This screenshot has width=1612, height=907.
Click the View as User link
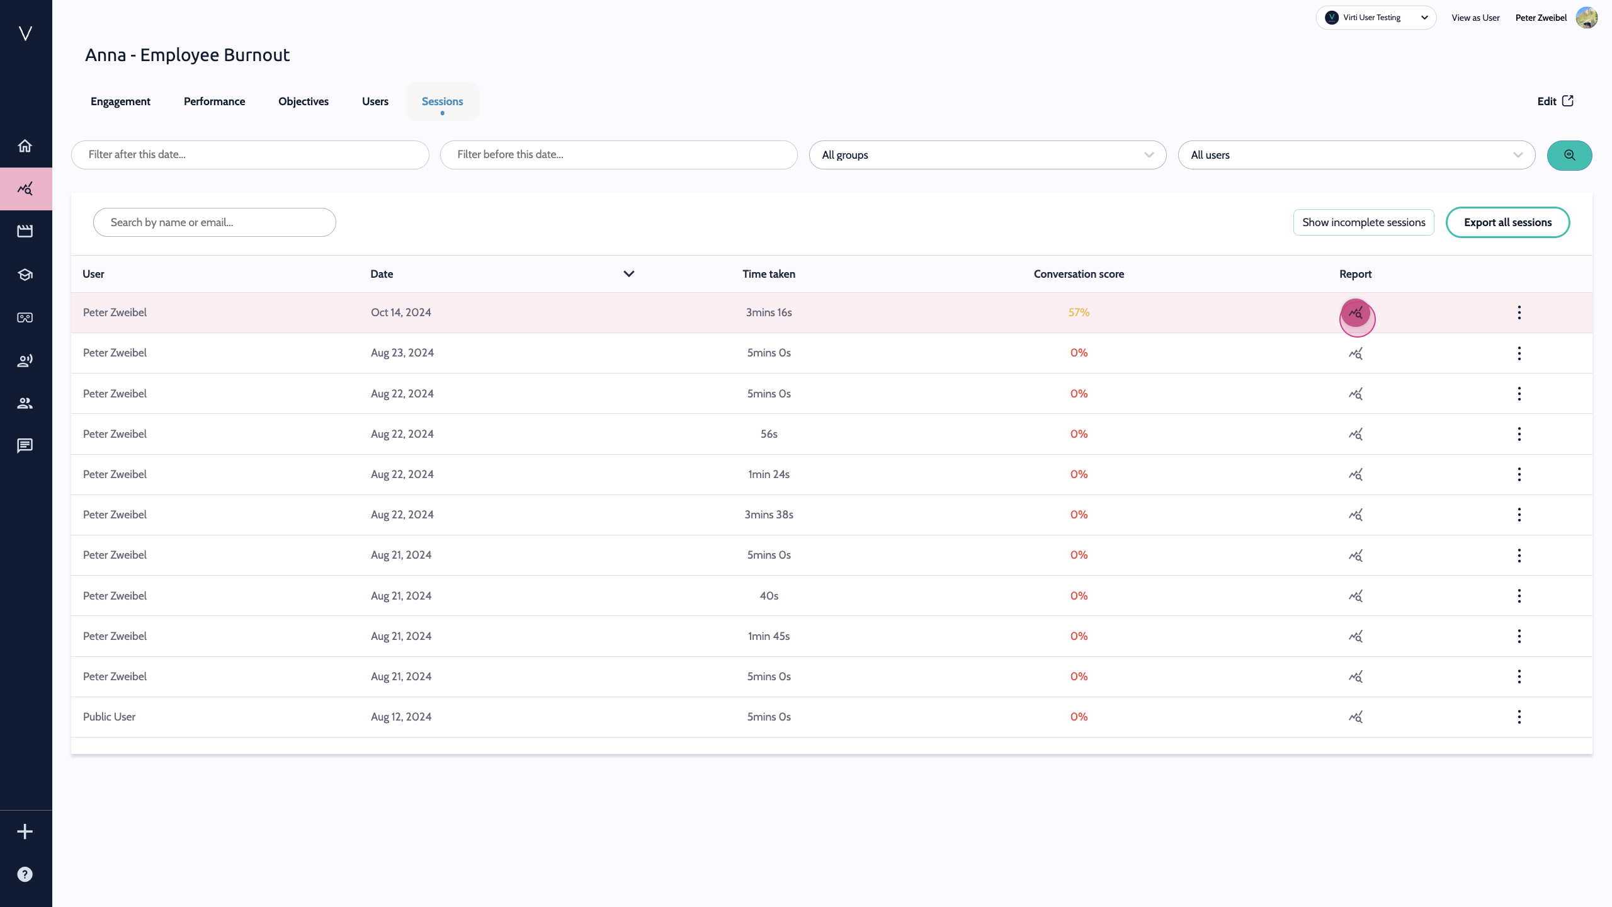point(1475,18)
